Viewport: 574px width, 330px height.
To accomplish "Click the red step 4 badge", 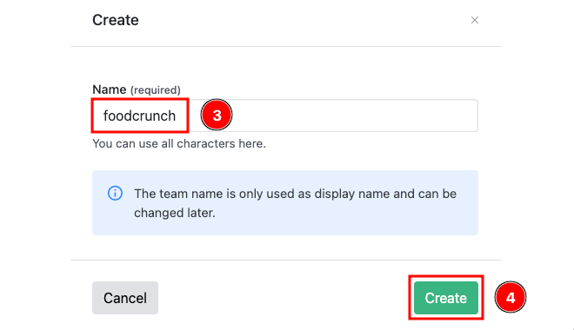I will click(511, 298).
